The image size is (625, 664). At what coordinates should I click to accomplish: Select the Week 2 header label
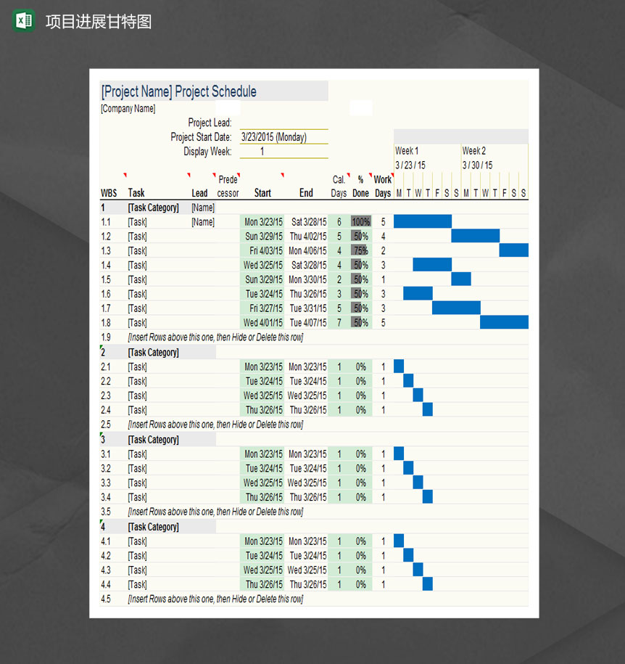point(474,151)
